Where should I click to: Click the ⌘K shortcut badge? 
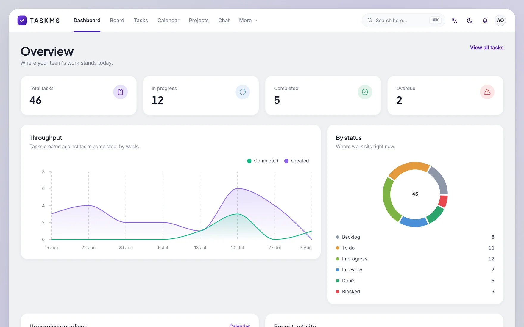435,20
